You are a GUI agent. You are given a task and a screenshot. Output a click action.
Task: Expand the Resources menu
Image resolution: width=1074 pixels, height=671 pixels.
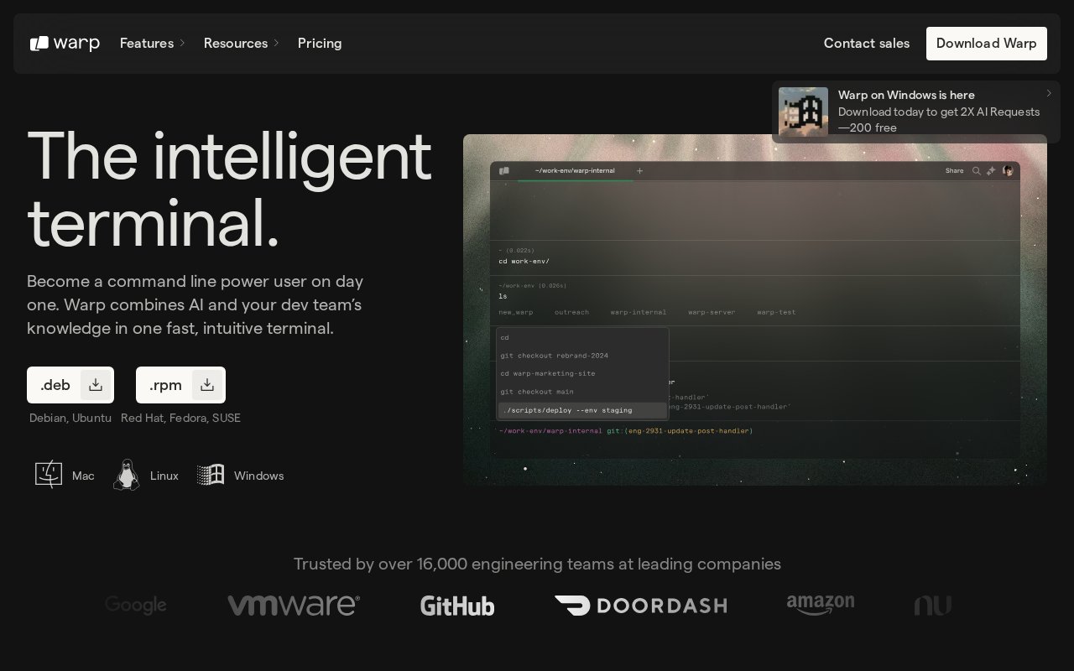242,44
